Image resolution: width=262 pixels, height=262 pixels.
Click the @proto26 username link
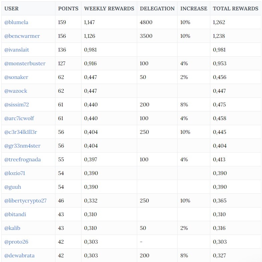click(16, 242)
